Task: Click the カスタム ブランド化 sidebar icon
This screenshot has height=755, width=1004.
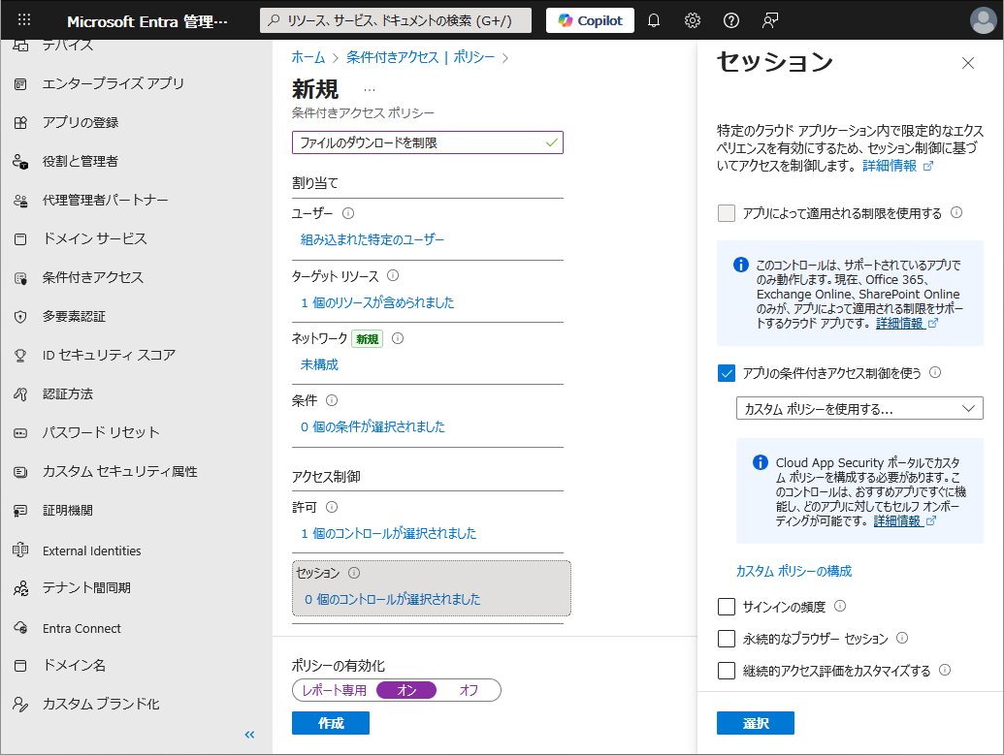Action: [x=20, y=705]
